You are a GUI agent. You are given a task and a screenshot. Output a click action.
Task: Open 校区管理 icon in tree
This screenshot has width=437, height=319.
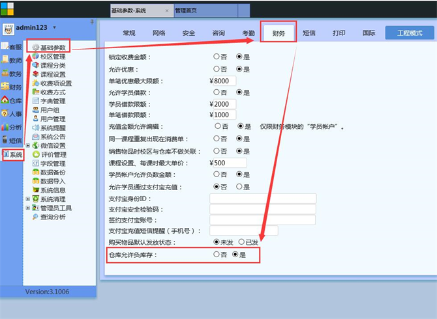point(35,56)
